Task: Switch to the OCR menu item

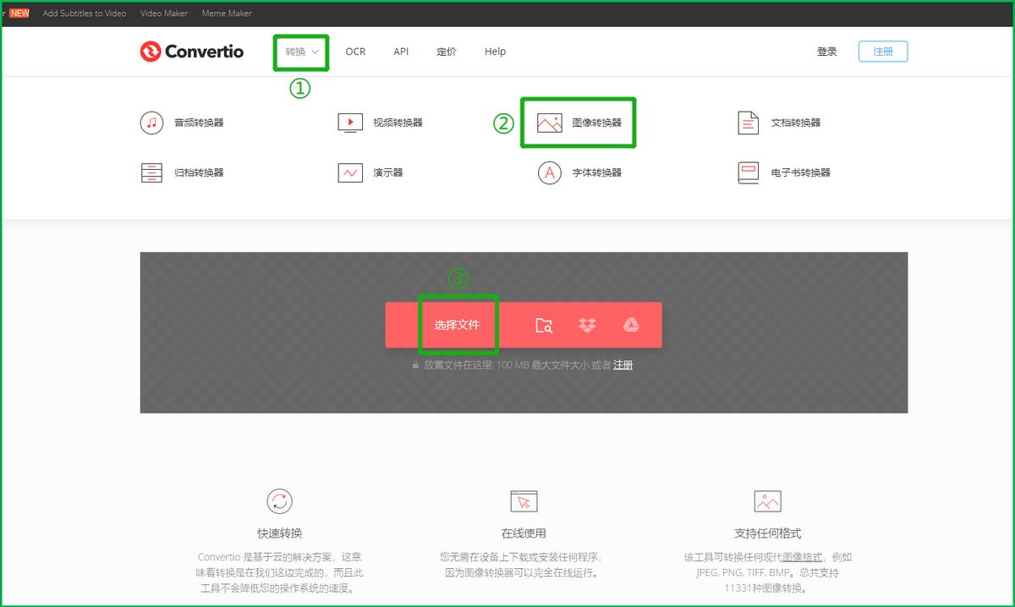Action: (x=355, y=52)
